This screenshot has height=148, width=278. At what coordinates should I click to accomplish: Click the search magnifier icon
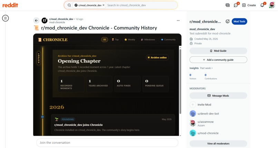point(69,5)
